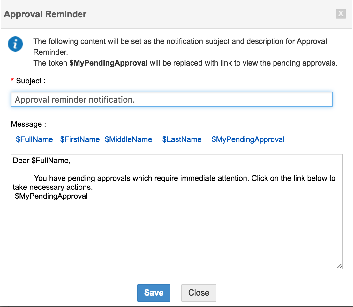Place cursor on the "Dear $FullName," line
The image size is (353, 307).
point(41,161)
